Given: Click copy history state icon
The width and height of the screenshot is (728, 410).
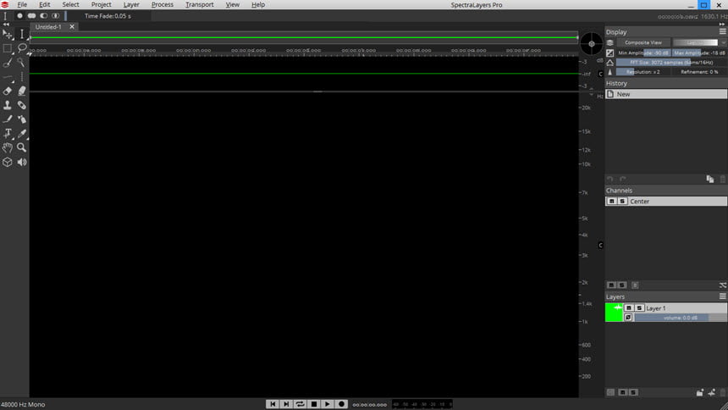Looking at the screenshot, I should tap(710, 180).
